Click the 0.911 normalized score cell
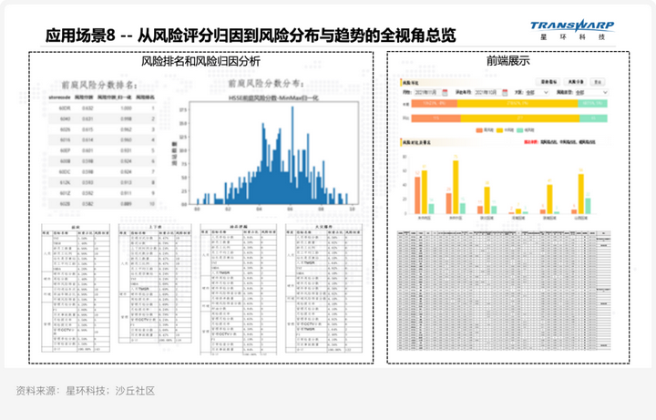This screenshot has height=420, width=656. tap(126, 193)
